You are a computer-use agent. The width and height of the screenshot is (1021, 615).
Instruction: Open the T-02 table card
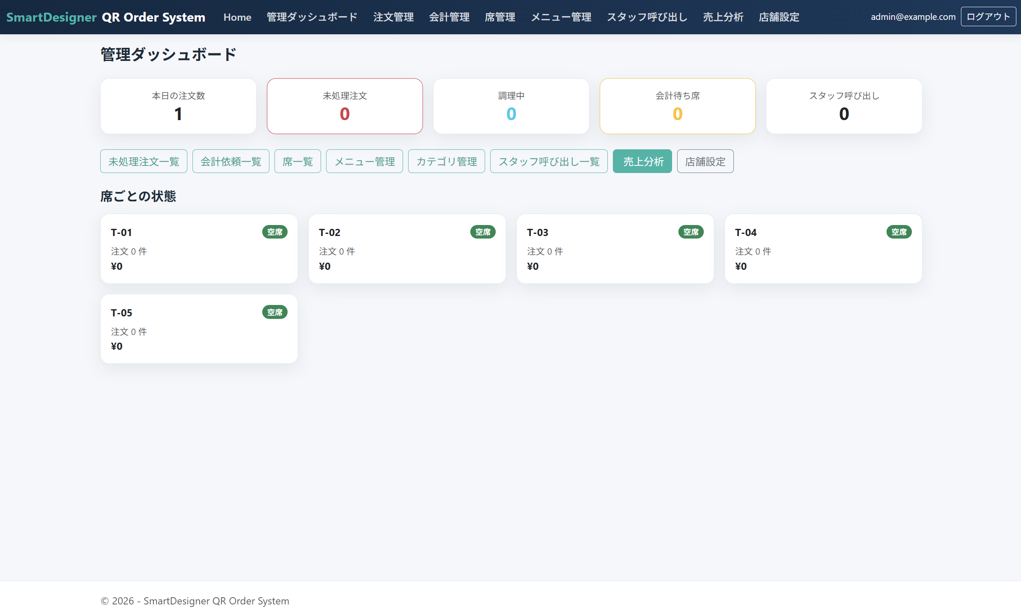tap(407, 249)
